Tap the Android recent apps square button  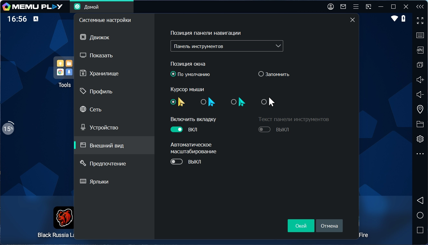coord(420,230)
